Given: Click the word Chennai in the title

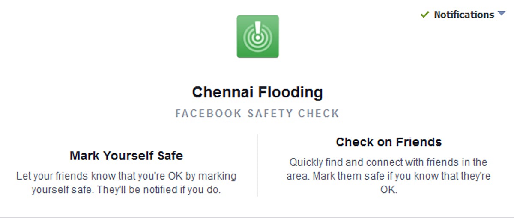Looking at the screenshot, I should [x=221, y=92].
